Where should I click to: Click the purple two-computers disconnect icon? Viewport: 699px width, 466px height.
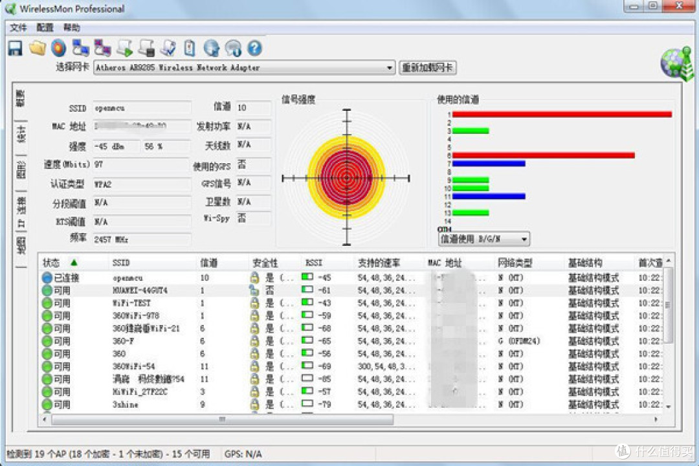[102, 48]
